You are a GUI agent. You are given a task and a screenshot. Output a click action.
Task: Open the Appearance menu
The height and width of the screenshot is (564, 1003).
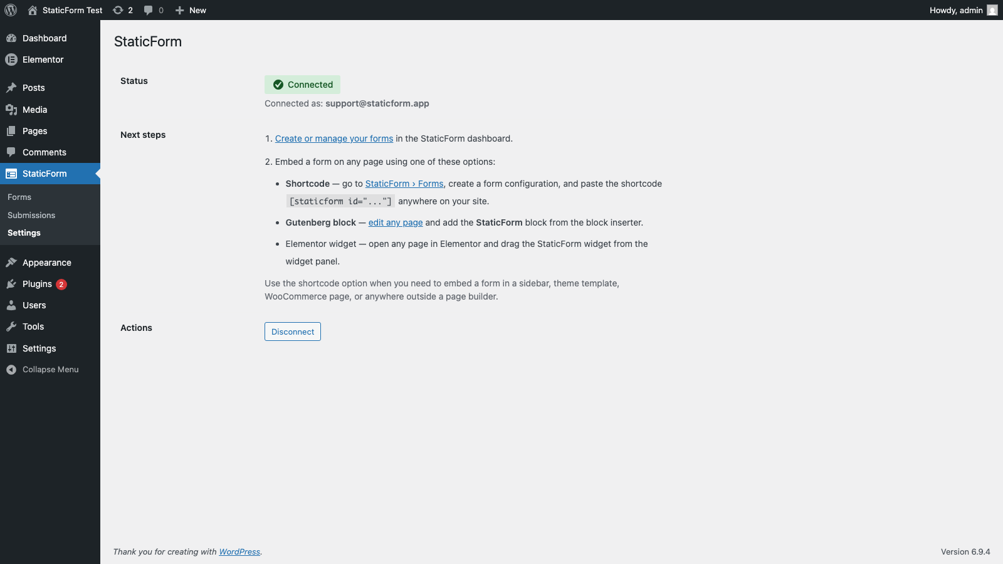coord(47,263)
